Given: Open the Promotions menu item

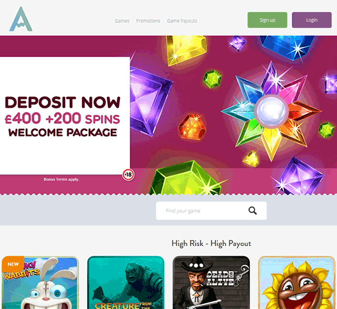Looking at the screenshot, I should 148,21.
